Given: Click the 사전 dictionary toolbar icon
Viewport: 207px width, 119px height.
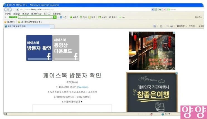Looking at the screenshot, I should click(x=63, y=17).
